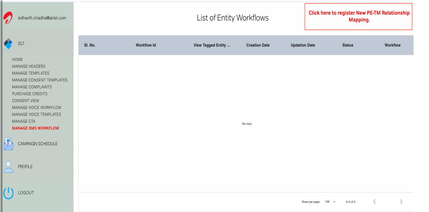Open Rows per page dropdown
Screen dimensions: 429x212
click(330, 202)
